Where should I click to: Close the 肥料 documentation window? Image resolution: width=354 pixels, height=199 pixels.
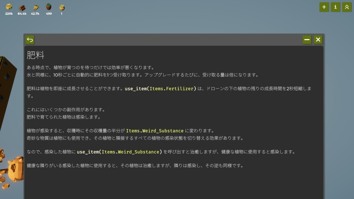click(318, 40)
